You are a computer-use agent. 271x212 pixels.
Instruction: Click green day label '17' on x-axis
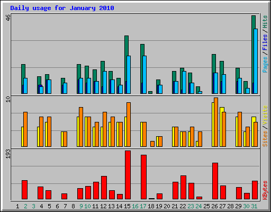[143, 206]
